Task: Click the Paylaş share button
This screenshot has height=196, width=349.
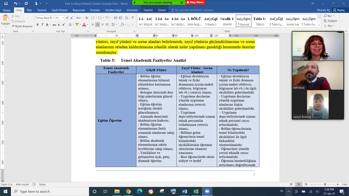Action: (x=338, y=10)
